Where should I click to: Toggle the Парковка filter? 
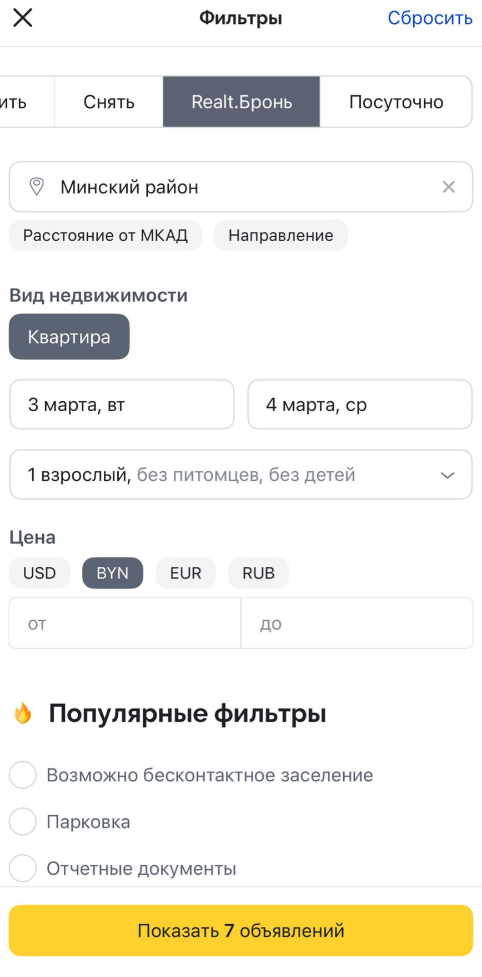(x=23, y=821)
